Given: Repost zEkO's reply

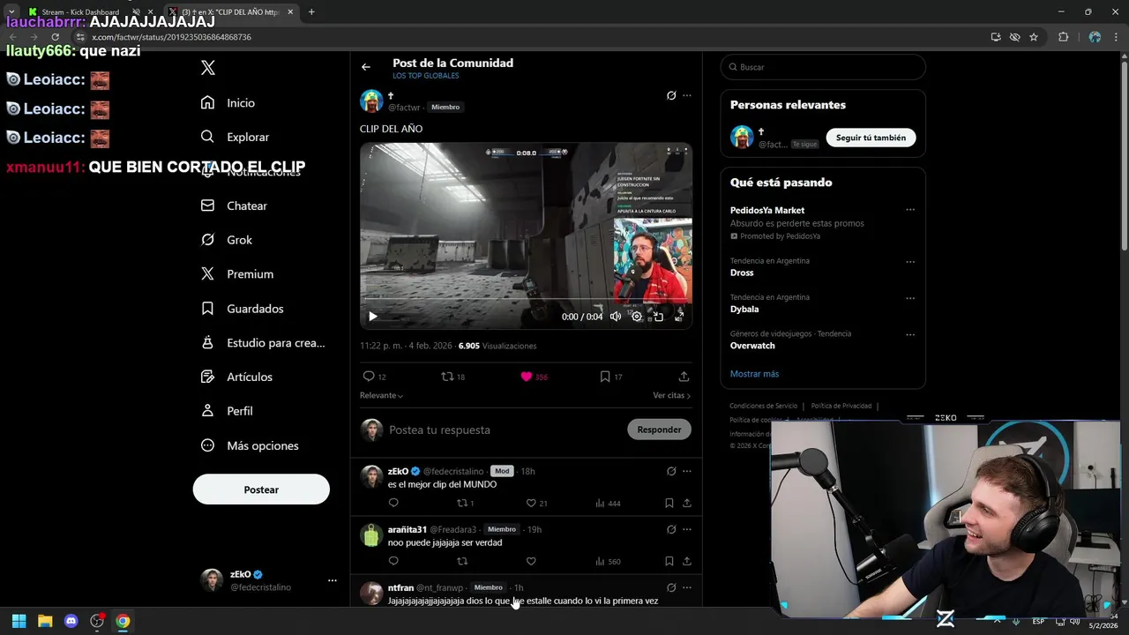Looking at the screenshot, I should click(x=465, y=504).
